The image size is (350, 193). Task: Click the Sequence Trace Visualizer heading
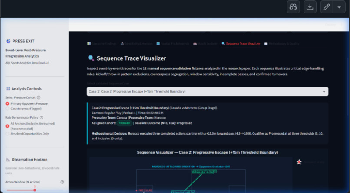[131, 58]
